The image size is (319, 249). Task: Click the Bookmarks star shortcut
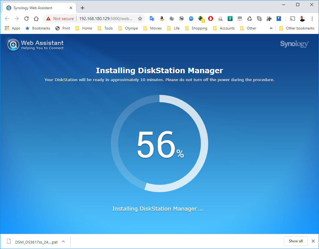[x=38, y=28]
